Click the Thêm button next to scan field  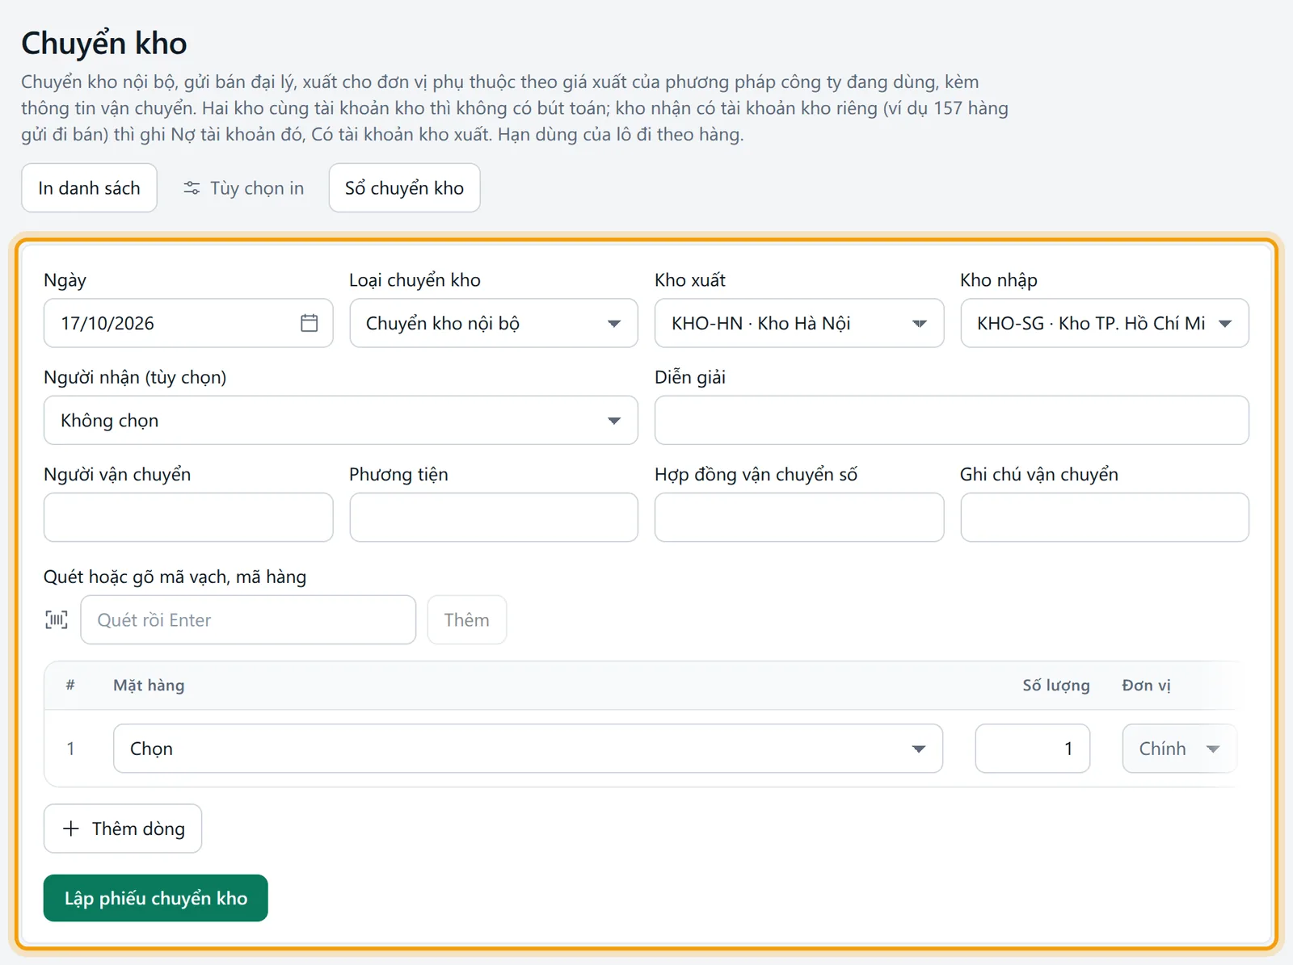tap(467, 619)
